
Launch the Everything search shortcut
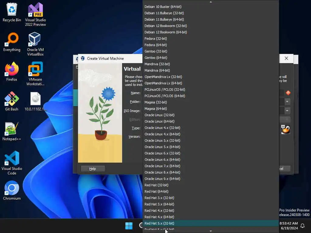click(x=12, y=42)
